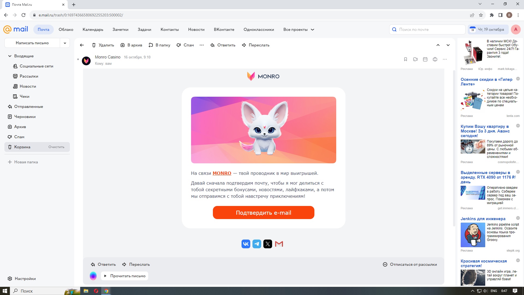This screenshot has height=295, width=524.
Task: Open the user account avatar A
Action: pyautogui.click(x=516, y=29)
